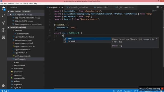Screen dimensions: 164x92
Task: Open the Search view in activity bar
Action: tap(3, 16)
